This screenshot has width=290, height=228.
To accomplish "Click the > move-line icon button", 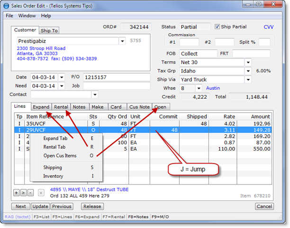I will tap(22, 192).
